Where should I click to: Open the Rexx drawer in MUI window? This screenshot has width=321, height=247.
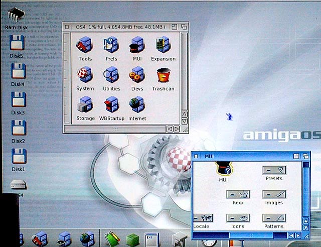coord(238,194)
